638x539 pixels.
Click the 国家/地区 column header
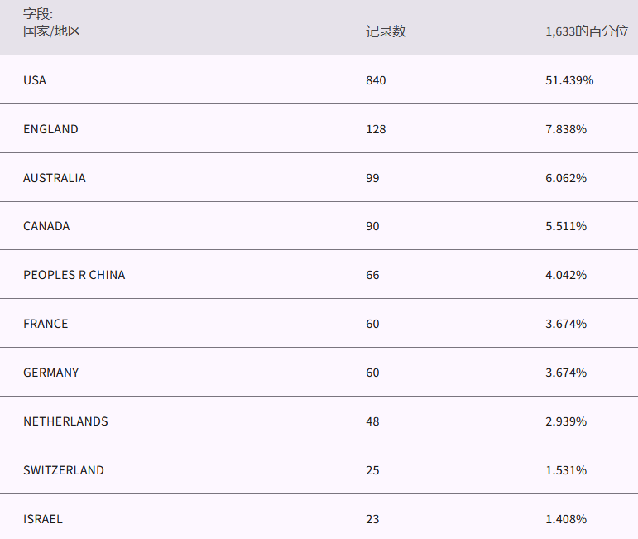pos(51,31)
